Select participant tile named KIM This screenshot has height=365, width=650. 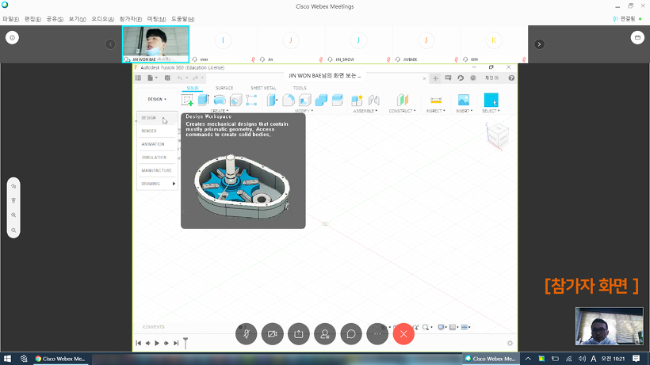pyautogui.click(x=494, y=44)
